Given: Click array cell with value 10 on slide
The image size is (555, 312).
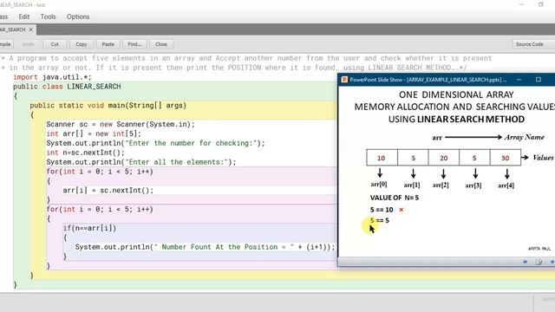Looking at the screenshot, I should tap(382, 158).
